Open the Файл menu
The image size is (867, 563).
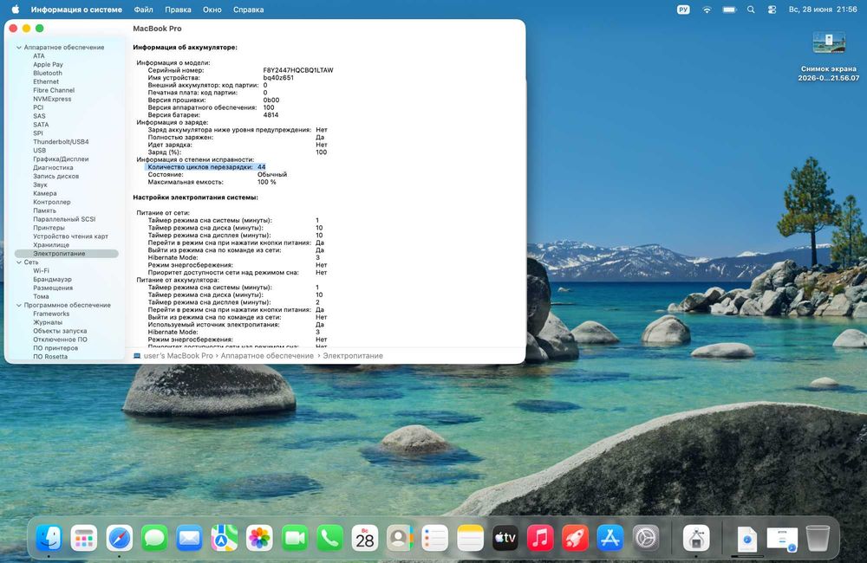pyautogui.click(x=143, y=10)
